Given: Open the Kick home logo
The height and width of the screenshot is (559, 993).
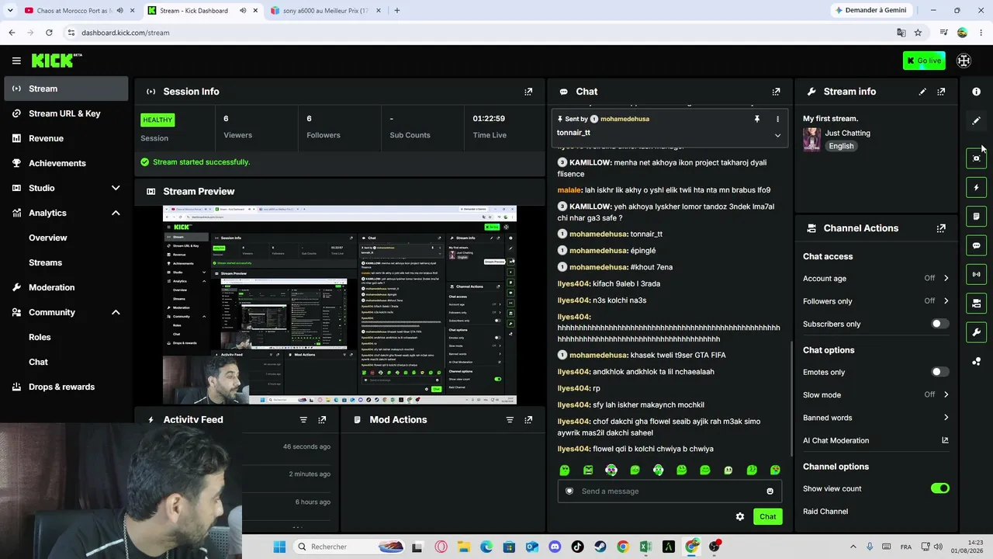Looking at the screenshot, I should point(57,61).
